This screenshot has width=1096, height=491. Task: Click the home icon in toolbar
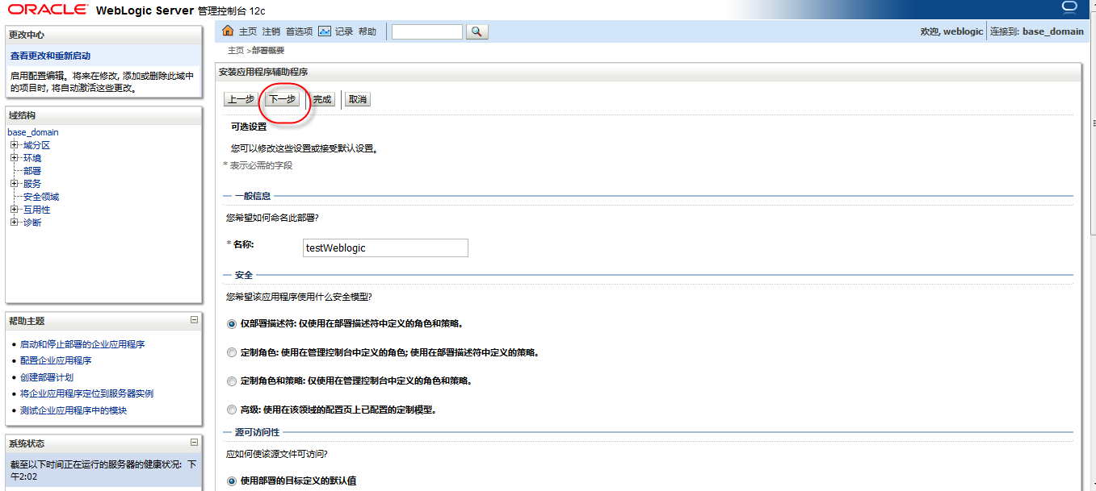tap(228, 31)
